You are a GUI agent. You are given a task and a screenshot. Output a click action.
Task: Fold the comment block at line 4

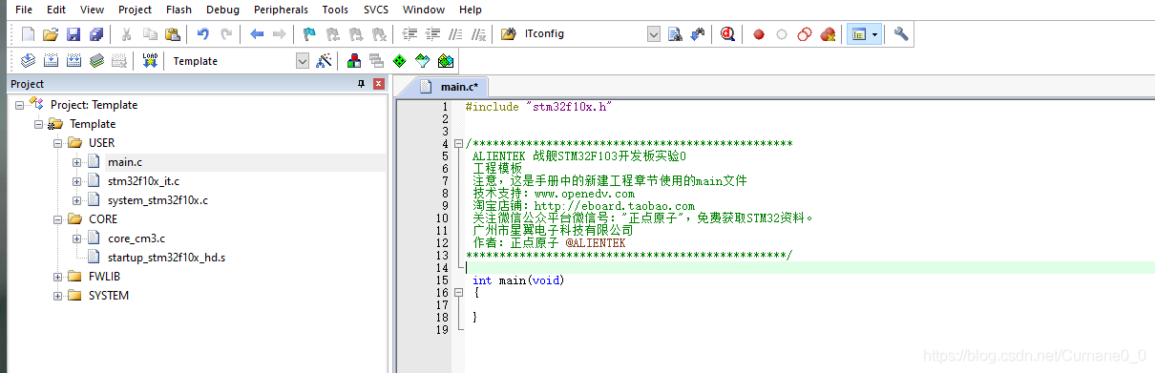pyautogui.click(x=459, y=144)
